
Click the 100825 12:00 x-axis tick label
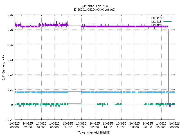pos(94,125)
